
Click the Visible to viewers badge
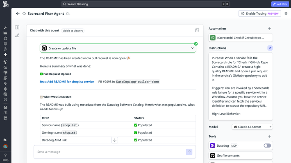[x=73, y=31]
